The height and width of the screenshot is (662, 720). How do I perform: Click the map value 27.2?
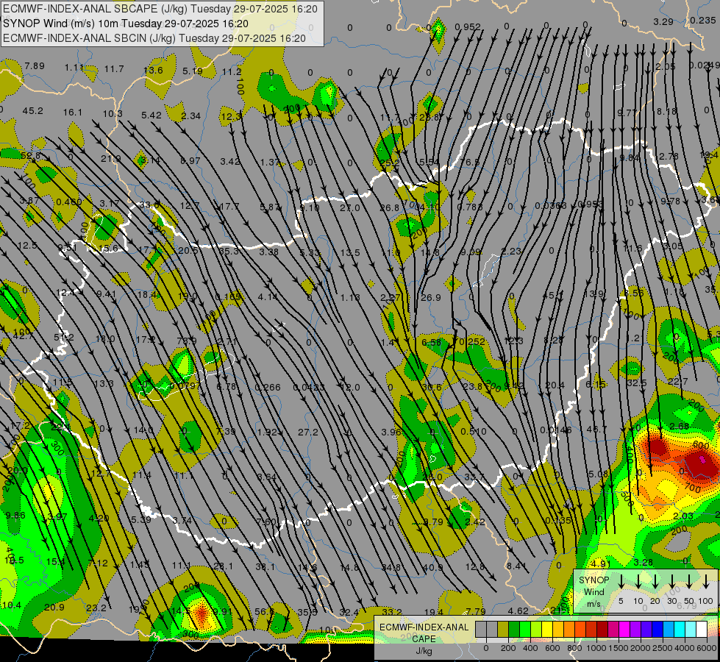[x=307, y=433]
